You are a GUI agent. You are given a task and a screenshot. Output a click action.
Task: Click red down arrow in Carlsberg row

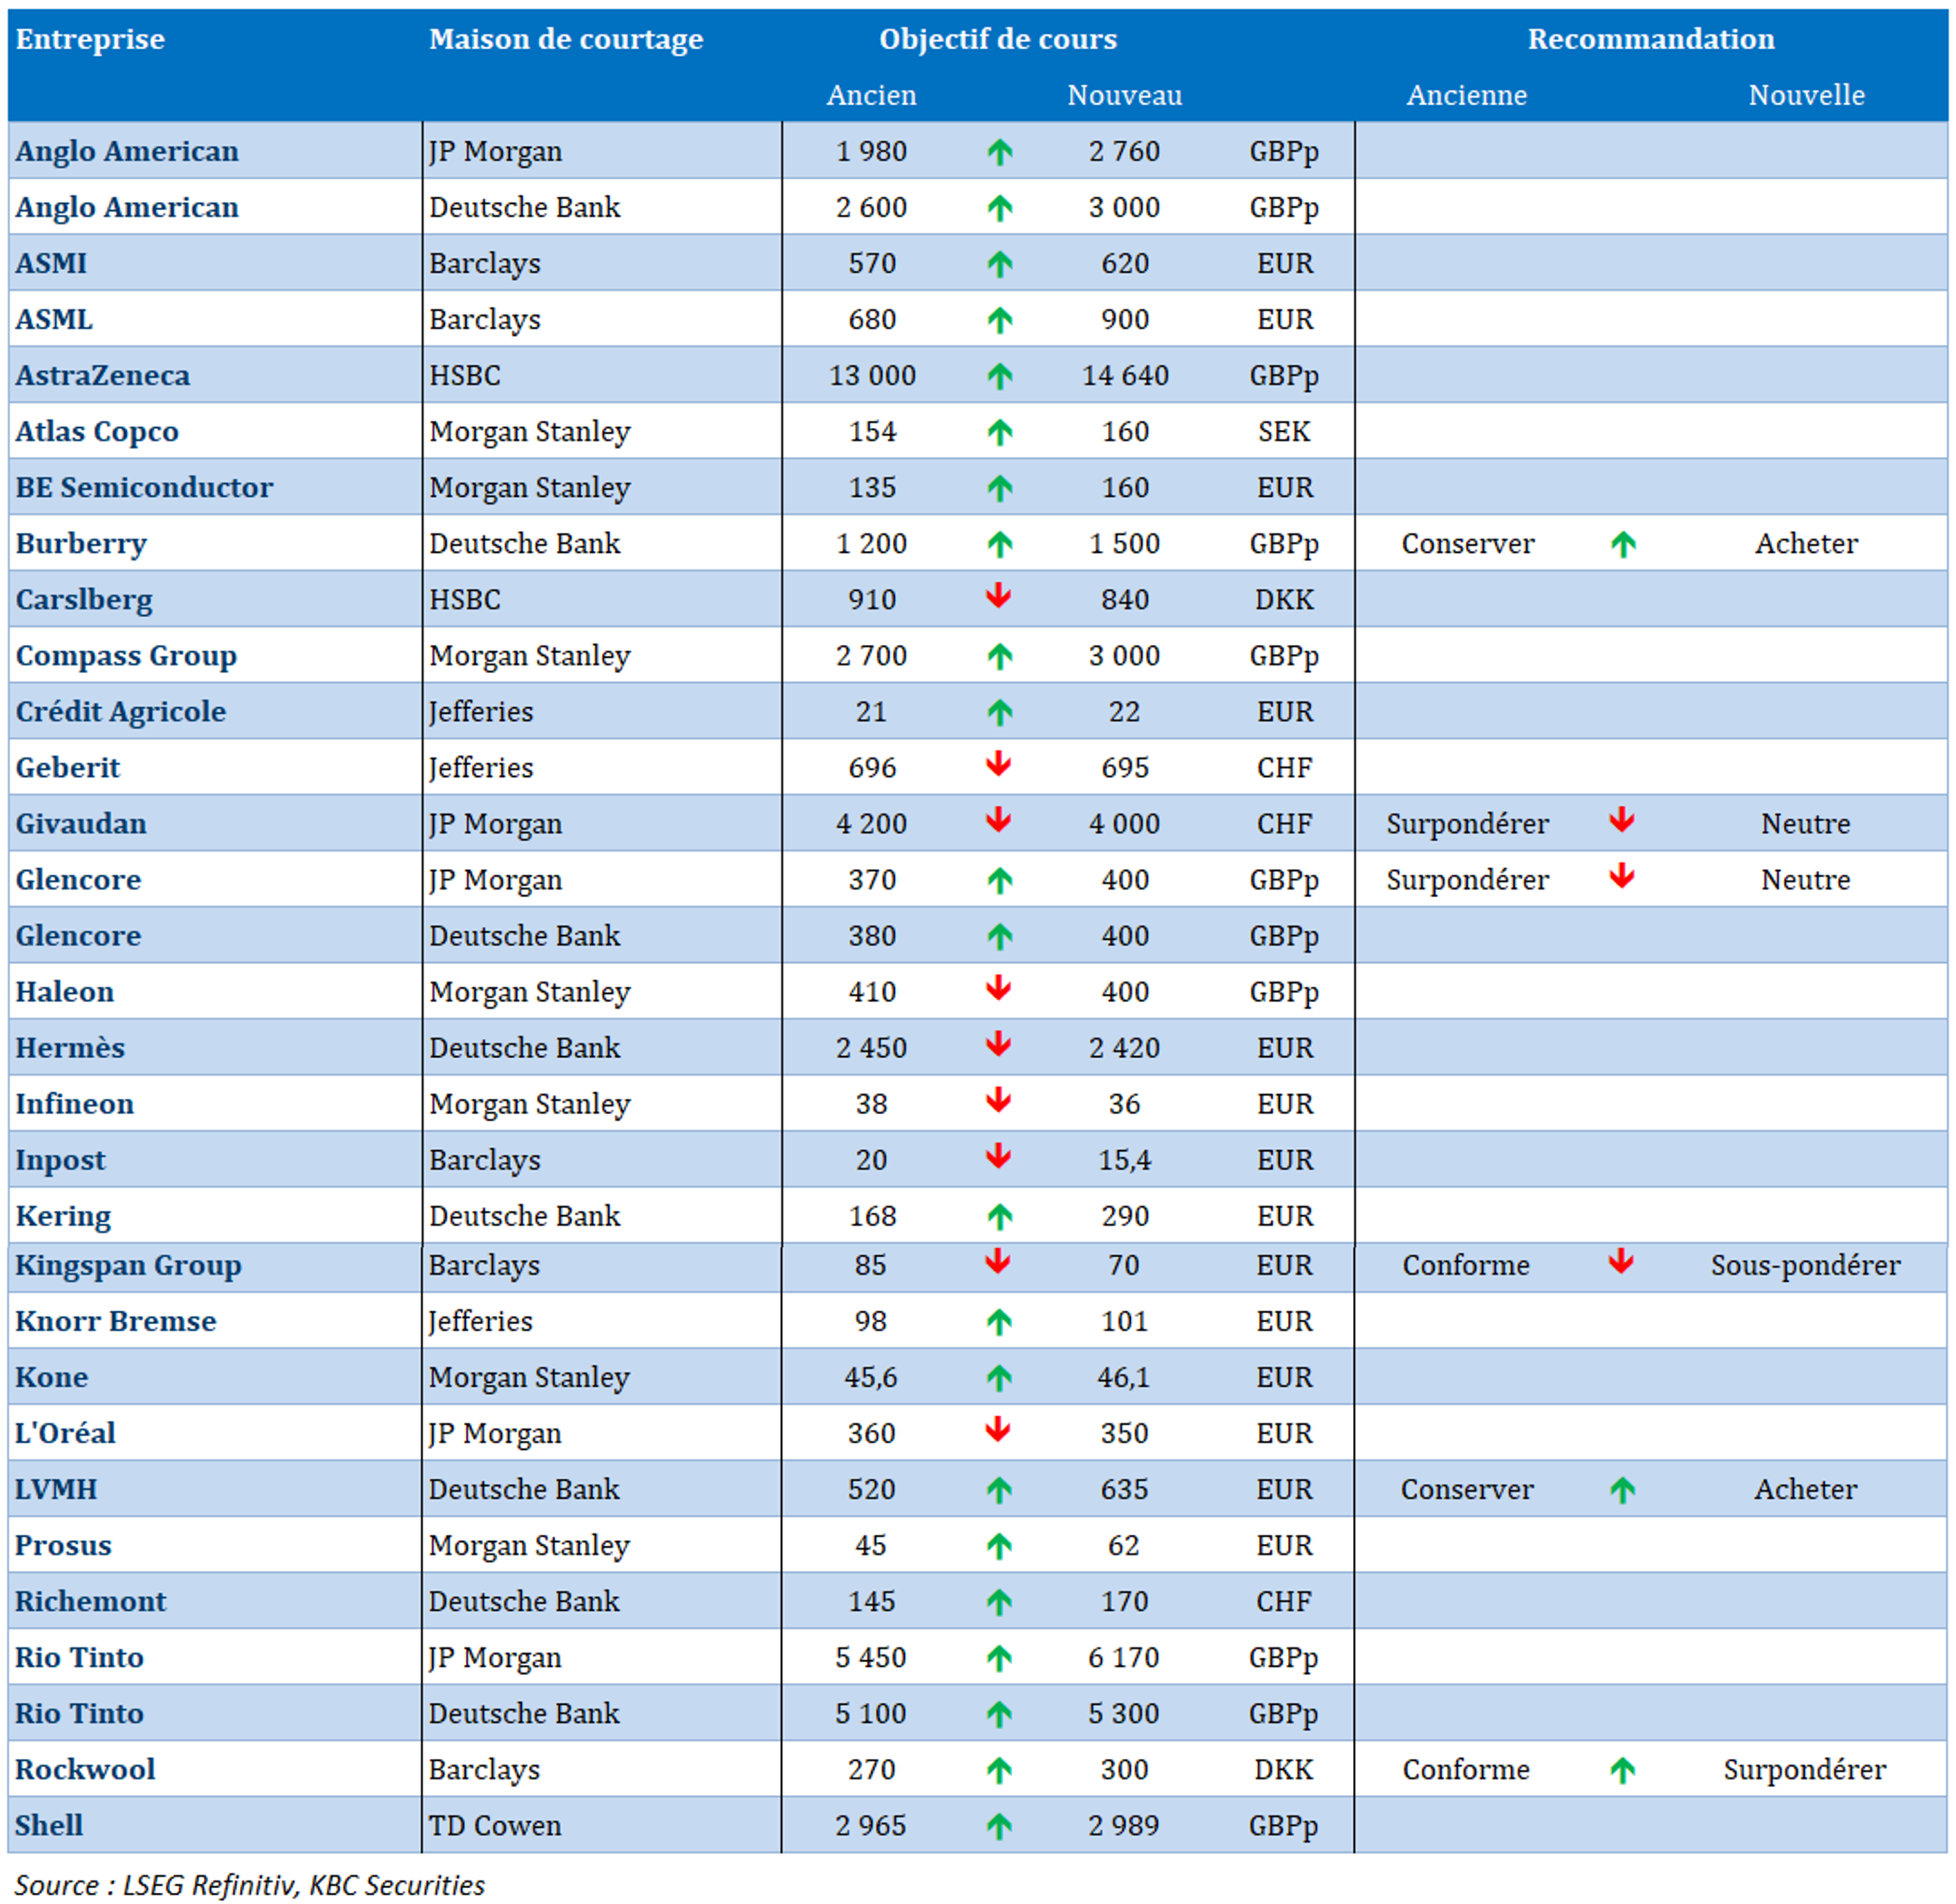point(999,597)
